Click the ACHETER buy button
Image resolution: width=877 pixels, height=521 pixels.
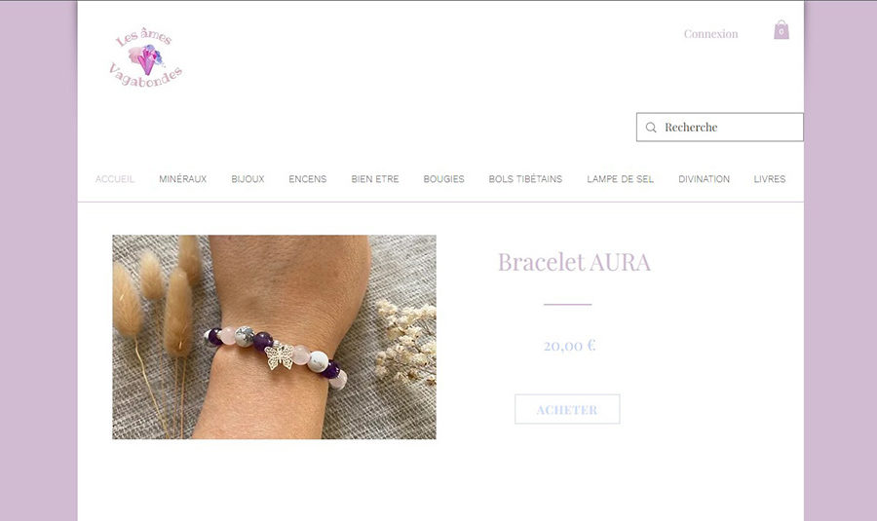click(567, 409)
